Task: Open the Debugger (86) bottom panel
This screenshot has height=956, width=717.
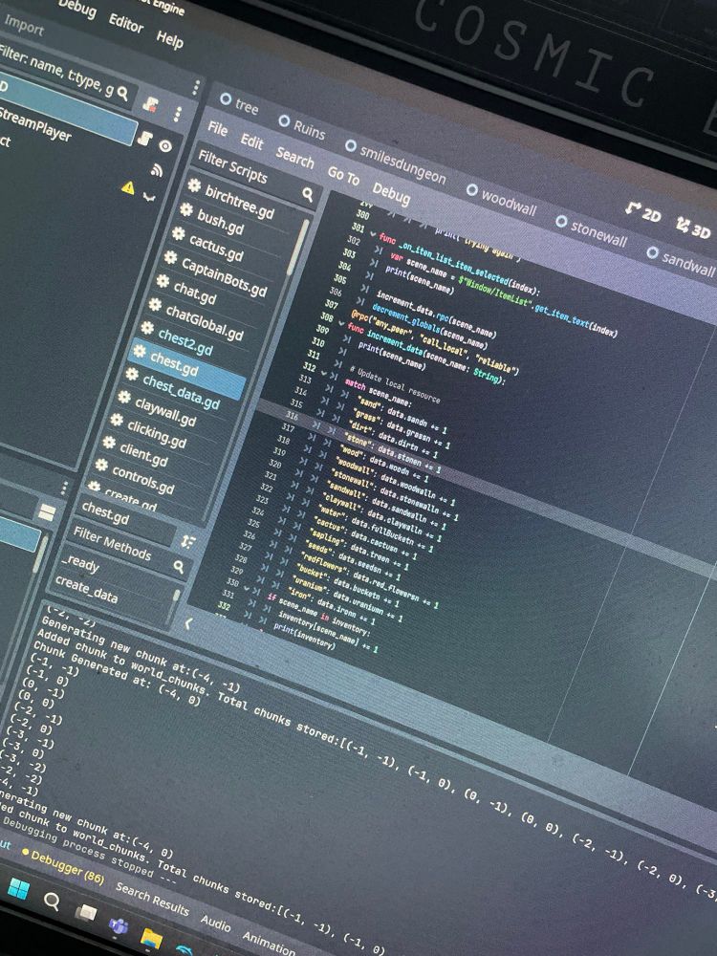Action: tap(63, 865)
